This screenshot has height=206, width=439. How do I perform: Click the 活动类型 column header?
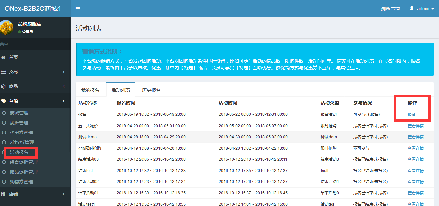[330, 103]
